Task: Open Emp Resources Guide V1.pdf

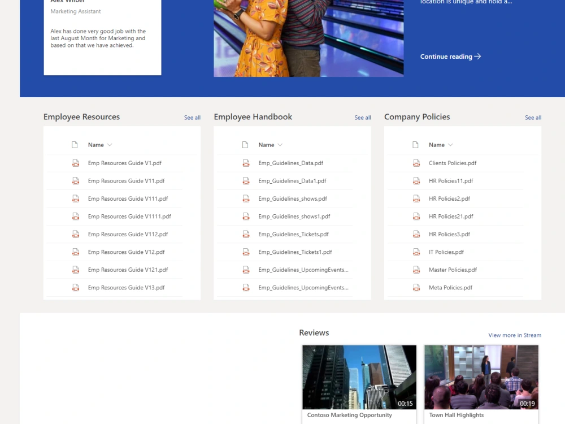Action: pos(125,163)
